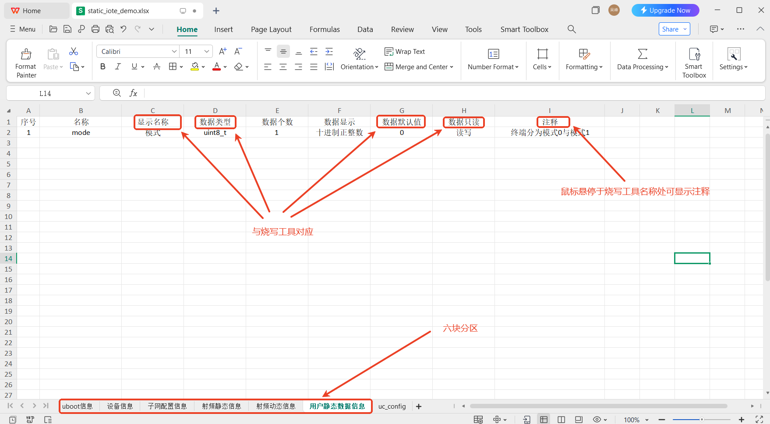Click the Menu button
The height and width of the screenshot is (424, 770).
pos(23,29)
